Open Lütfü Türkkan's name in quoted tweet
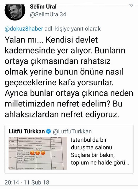 pos(27,131)
